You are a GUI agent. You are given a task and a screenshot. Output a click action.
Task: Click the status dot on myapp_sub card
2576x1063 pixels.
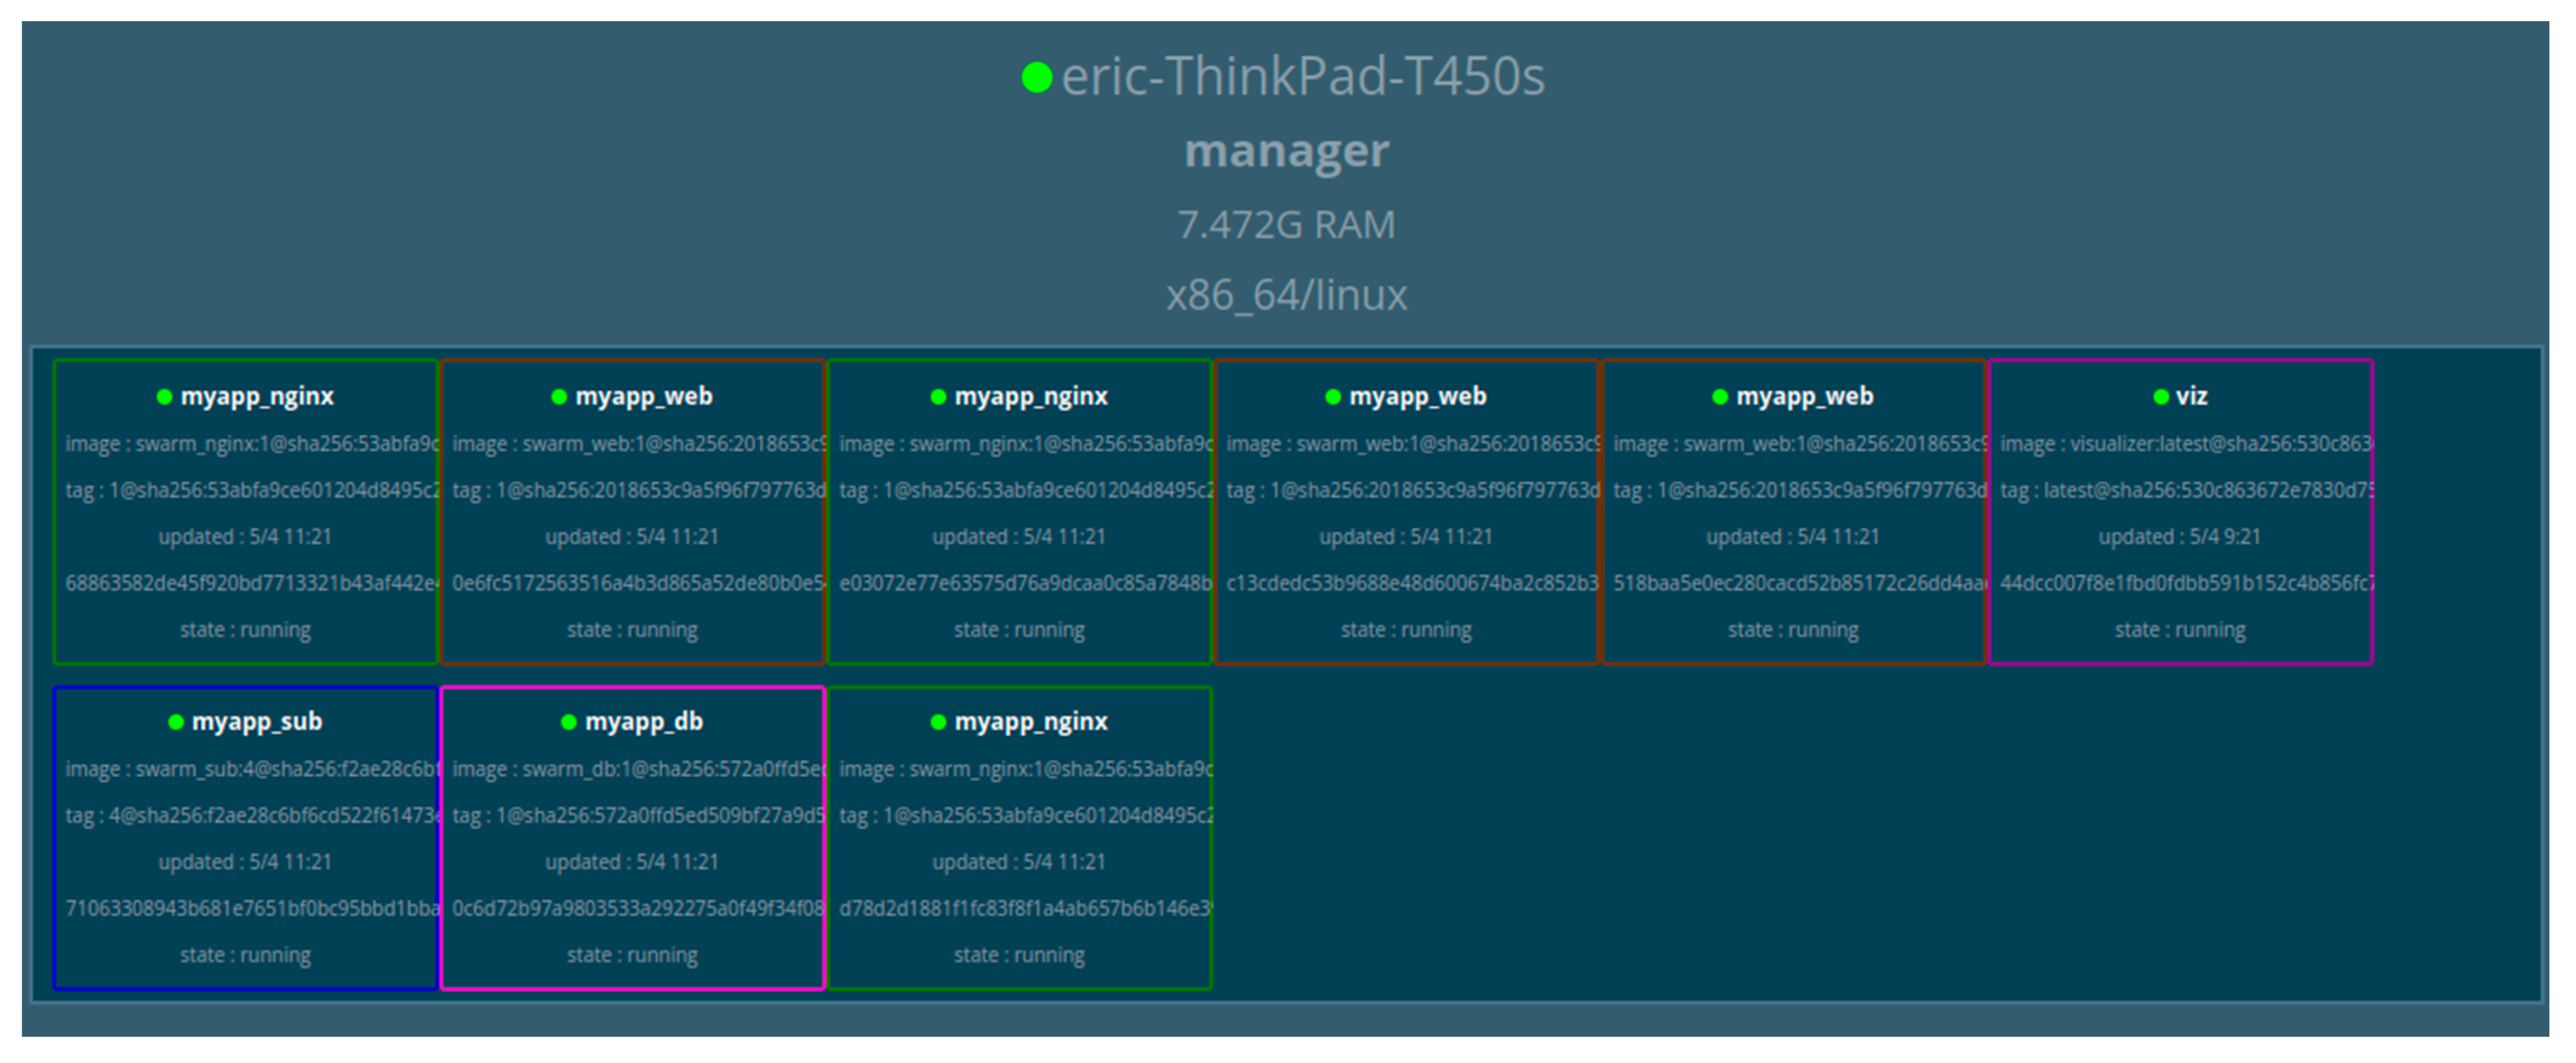click(176, 722)
